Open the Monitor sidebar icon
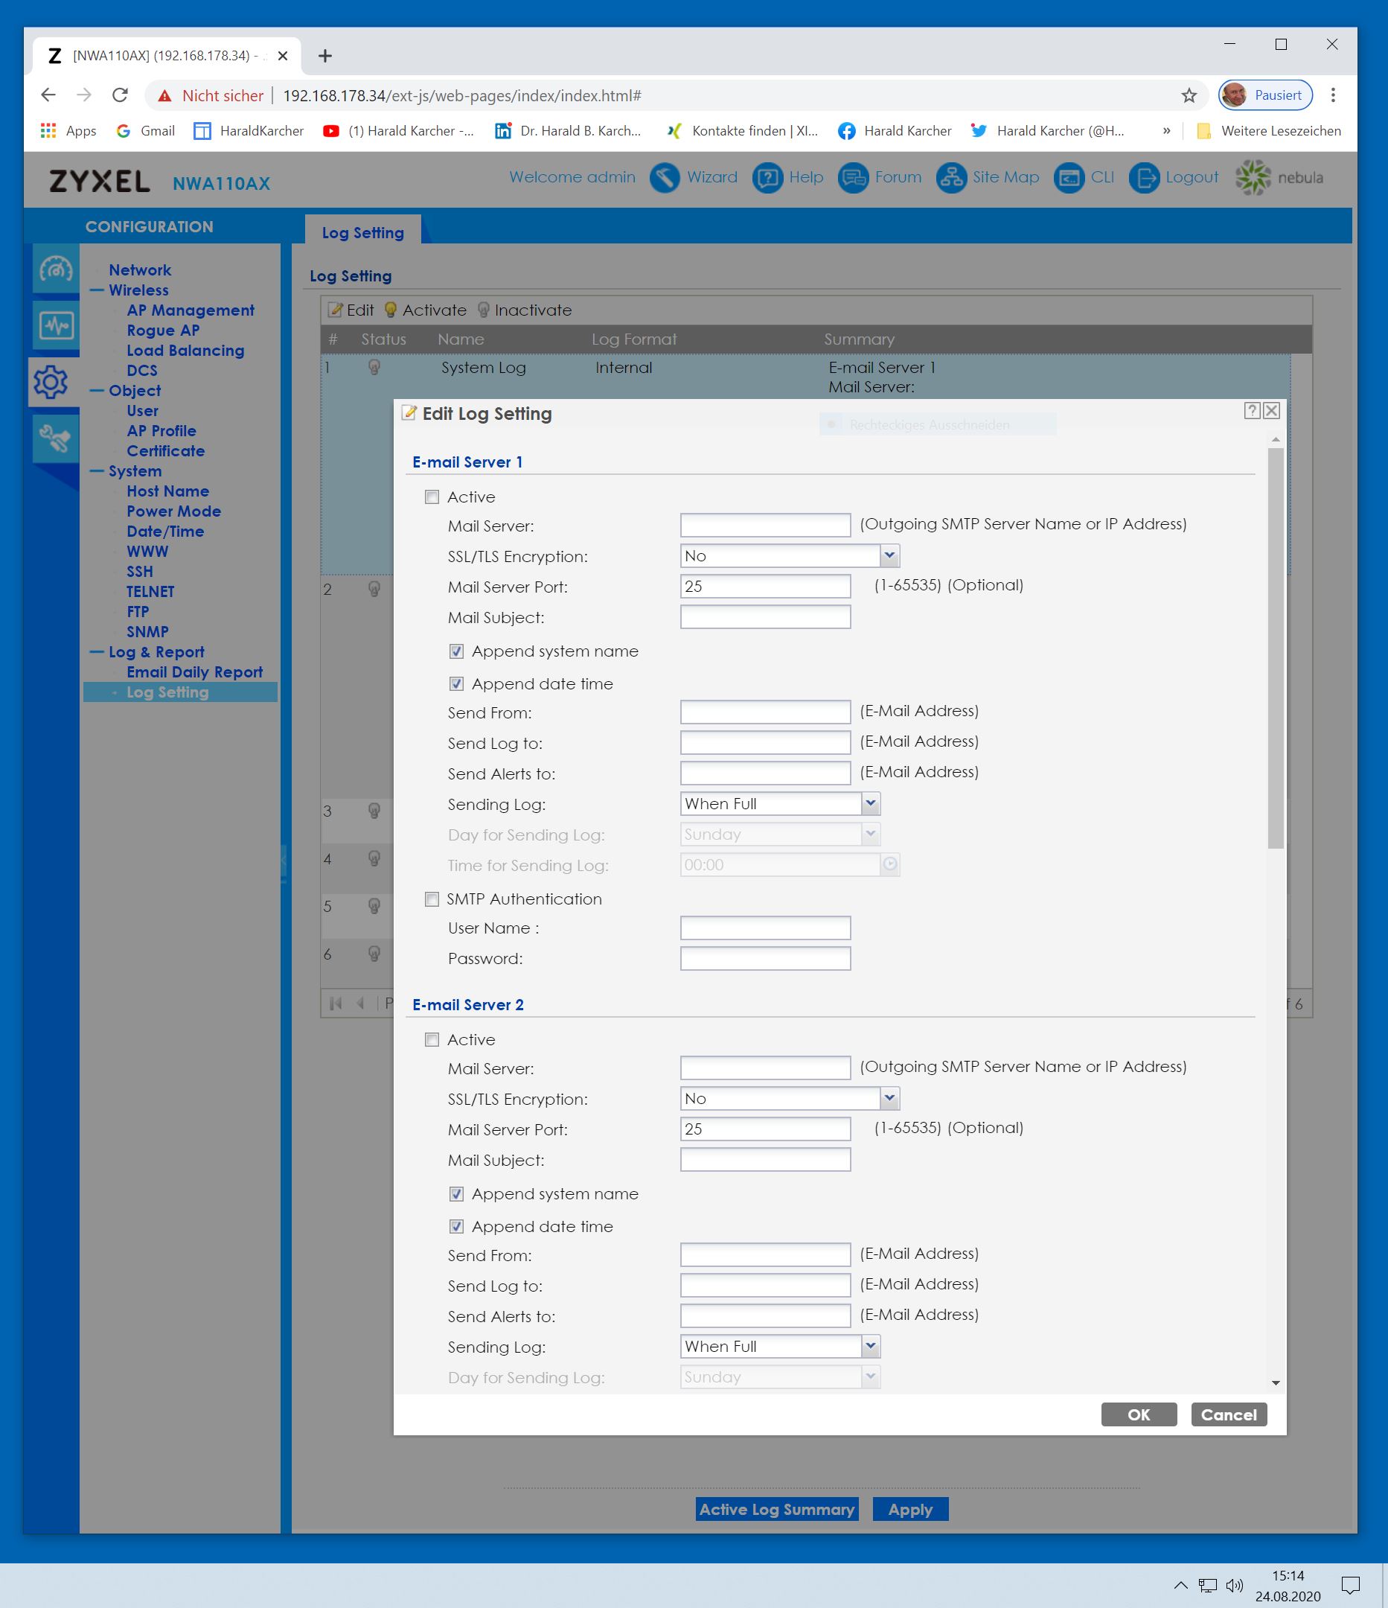Viewport: 1388px width, 1608px height. coord(56,325)
